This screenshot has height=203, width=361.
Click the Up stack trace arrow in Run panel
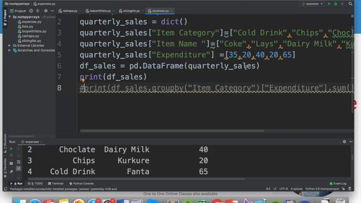pyautogui.click(x=19, y=149)
